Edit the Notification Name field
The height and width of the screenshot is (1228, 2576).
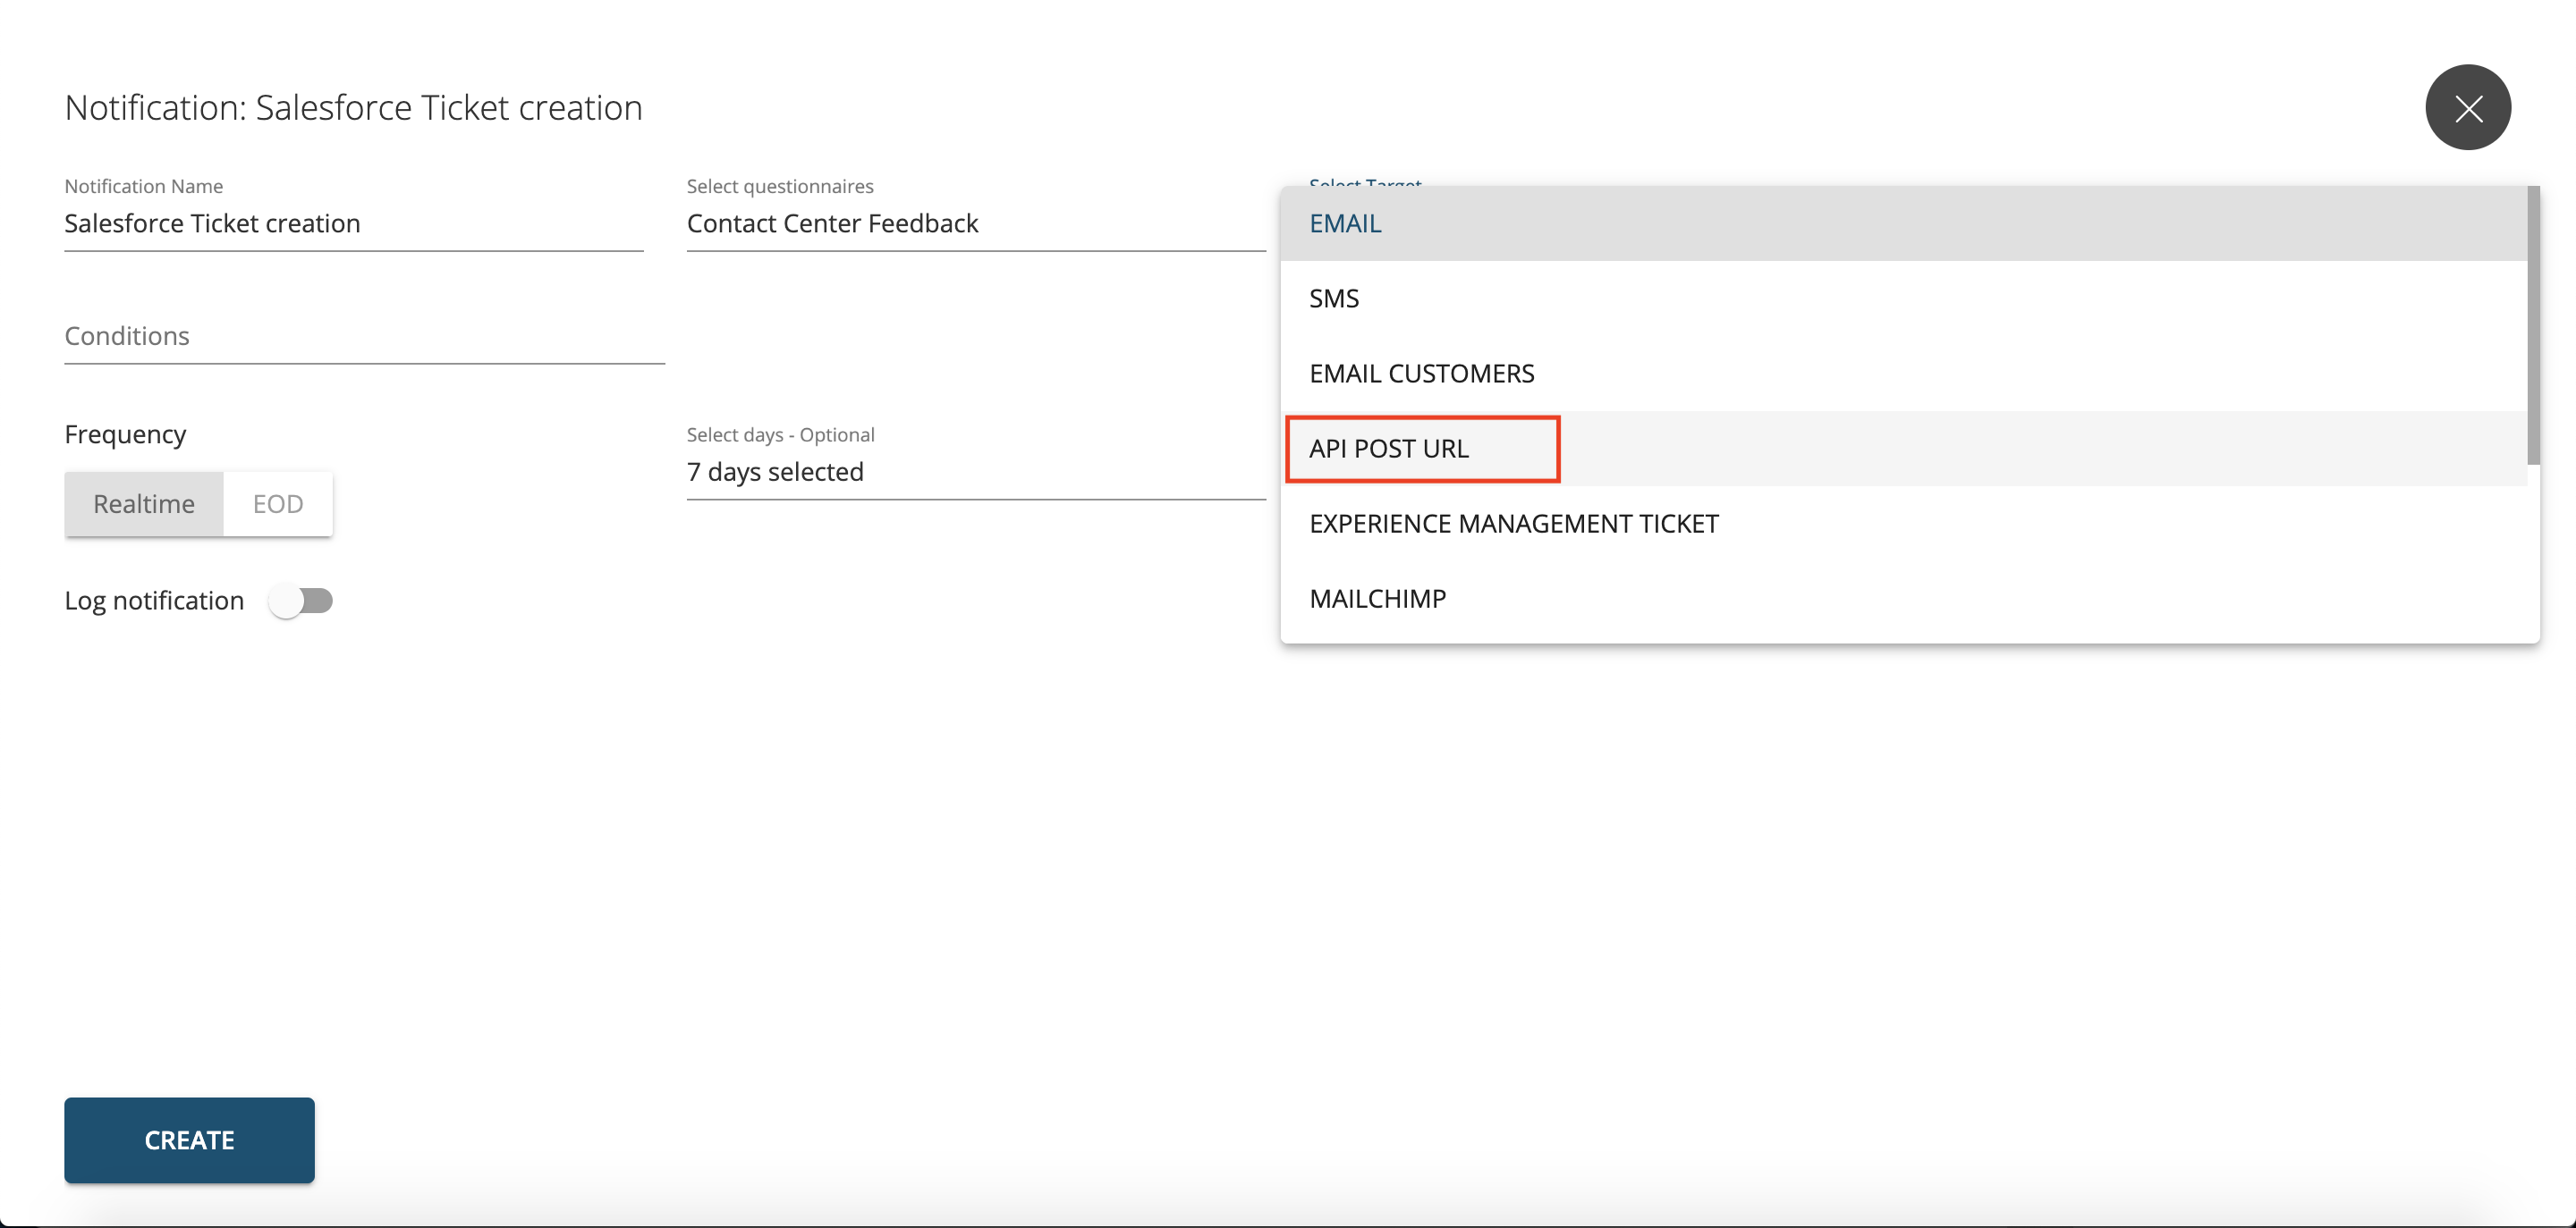click(354, 223)
